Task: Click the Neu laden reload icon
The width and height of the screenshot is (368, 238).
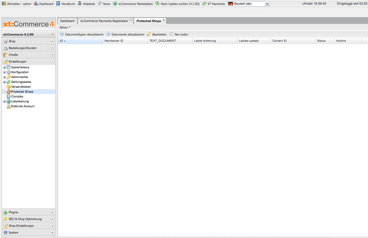Action: tap(171, 34)
